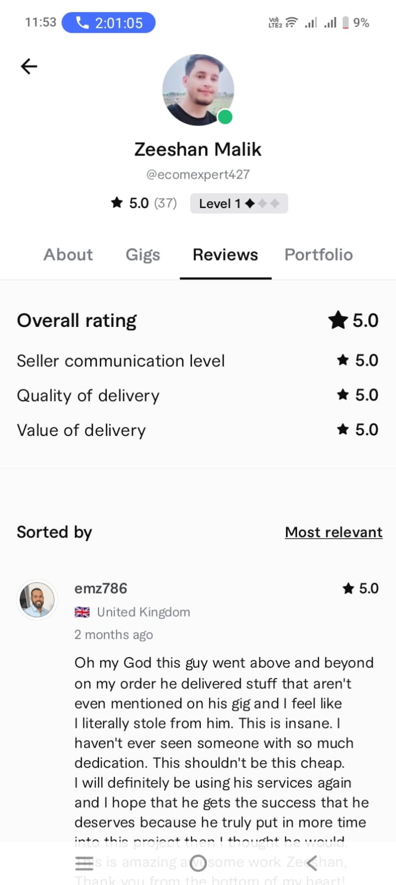This screenshot has width=396, height=885.
Task: Select the Reviews tab
Action: (225, 254)
